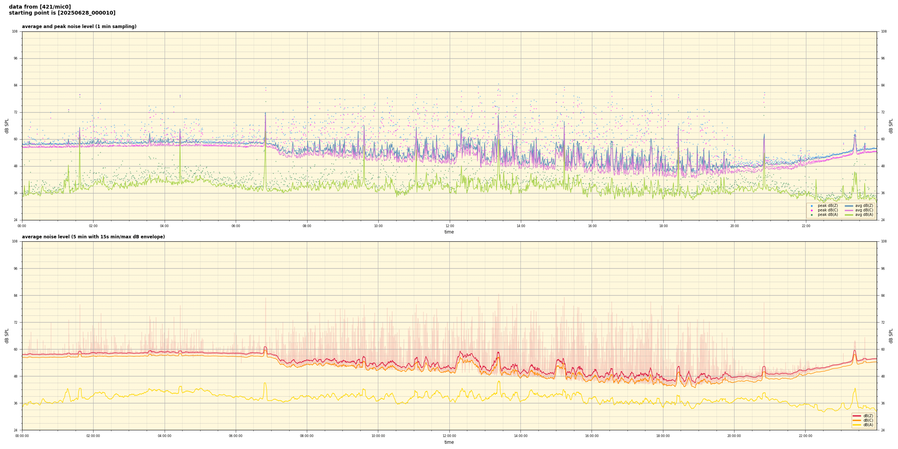This screenshot has width=898, height=449.
Task: Click the 12:00 tick label on upper chart
Action: pyautogui.click(x=449, y=226)
